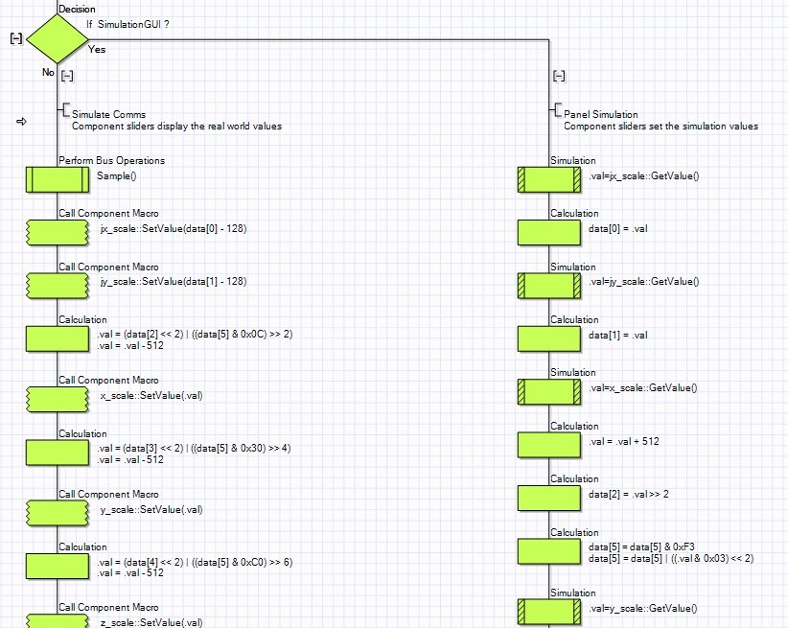Viewport: 788px width, 628px height.
Task: Click the arrow marker in the left margin
Action: [x=21, y=121]
